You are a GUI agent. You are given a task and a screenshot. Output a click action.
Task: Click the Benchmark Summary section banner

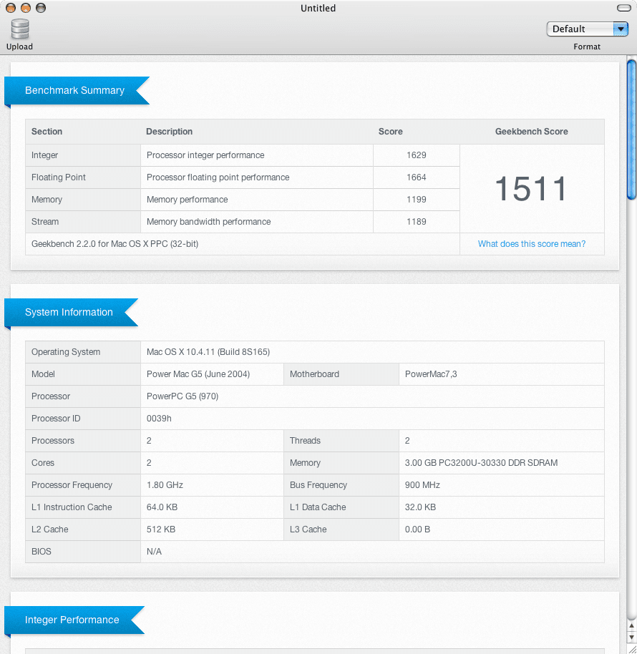(x=74, y=91)
